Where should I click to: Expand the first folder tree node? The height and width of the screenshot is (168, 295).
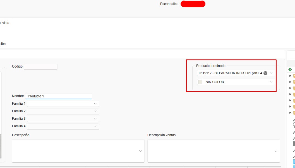point(290,76)
